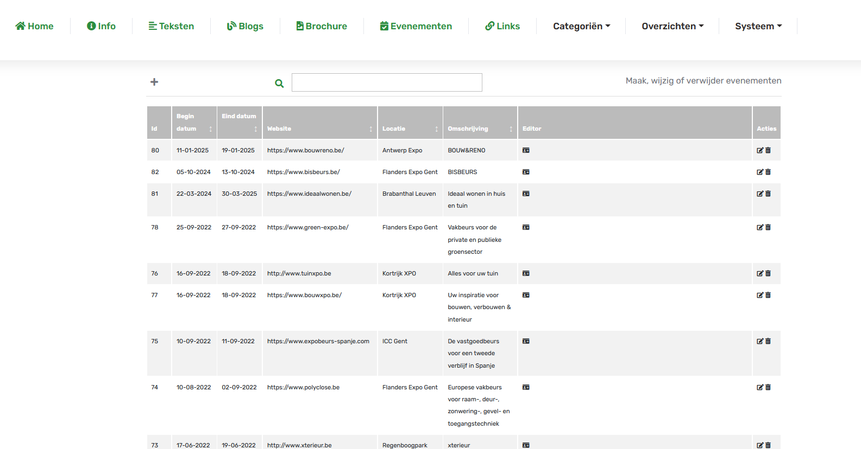Open editor icon for Ideaal wonen event
The height and width of the screenshot is (449, 861).
pyautogui.click(x=526, y=194)
